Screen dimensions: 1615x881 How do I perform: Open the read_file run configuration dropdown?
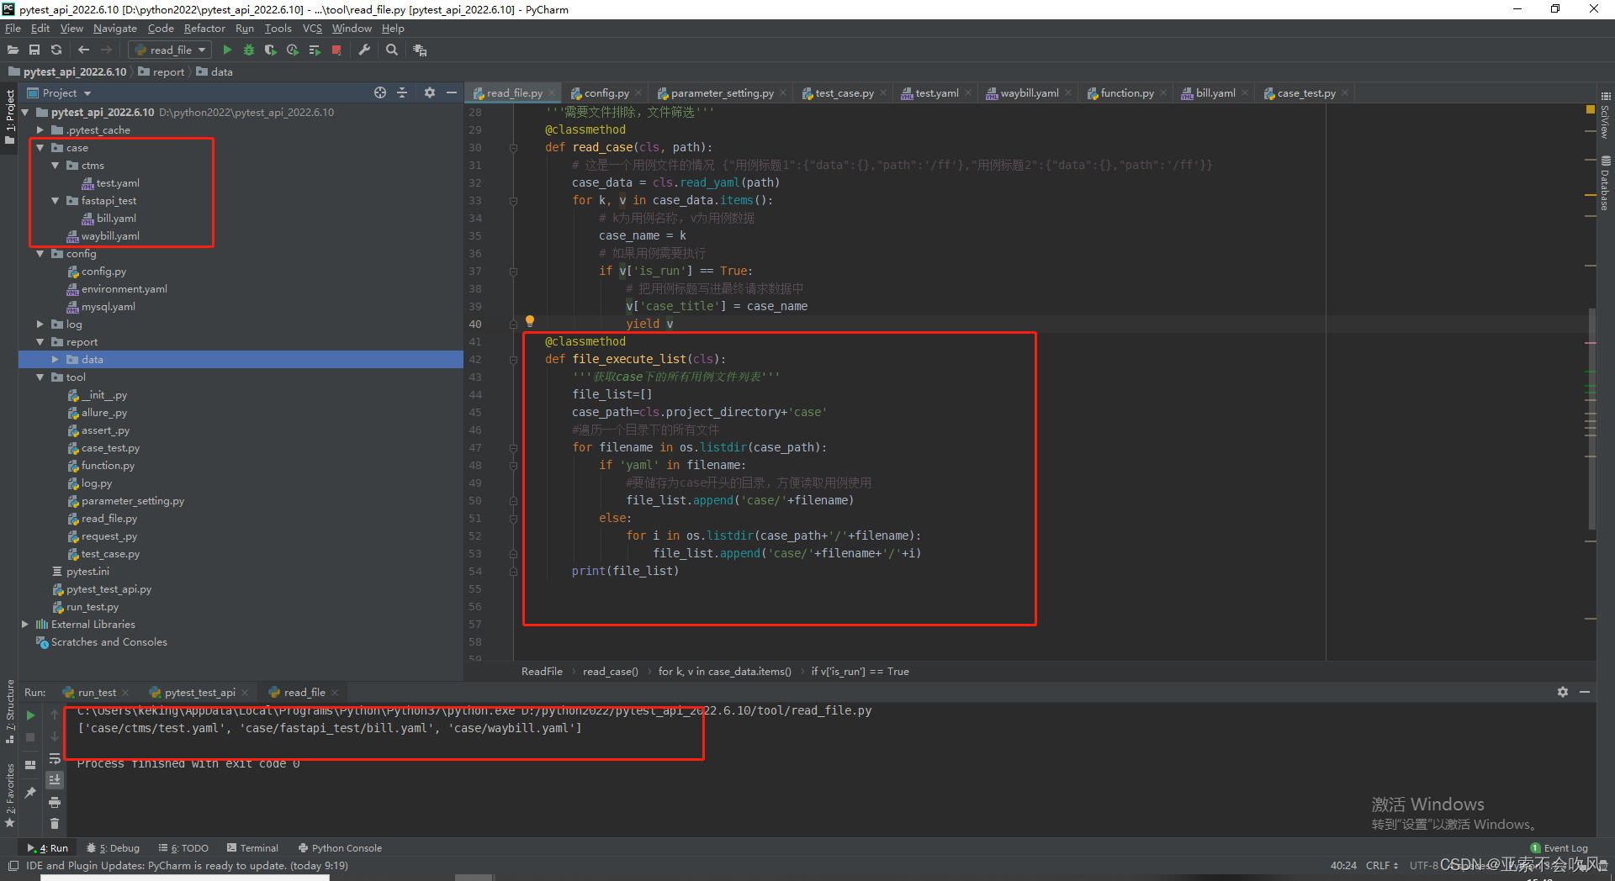(170, 50)
